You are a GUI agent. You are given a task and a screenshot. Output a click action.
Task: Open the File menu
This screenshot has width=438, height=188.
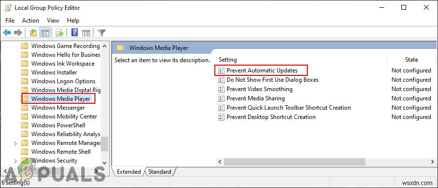click(10, 21)
